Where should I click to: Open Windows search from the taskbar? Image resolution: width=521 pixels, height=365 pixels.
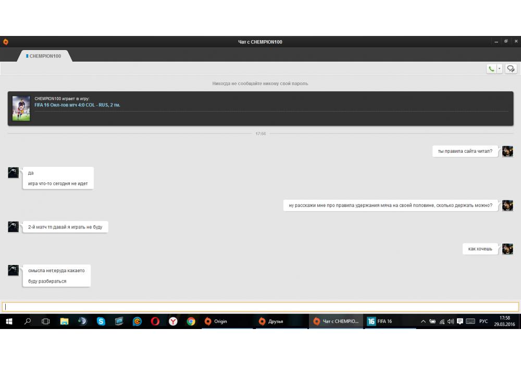(28, 321)
